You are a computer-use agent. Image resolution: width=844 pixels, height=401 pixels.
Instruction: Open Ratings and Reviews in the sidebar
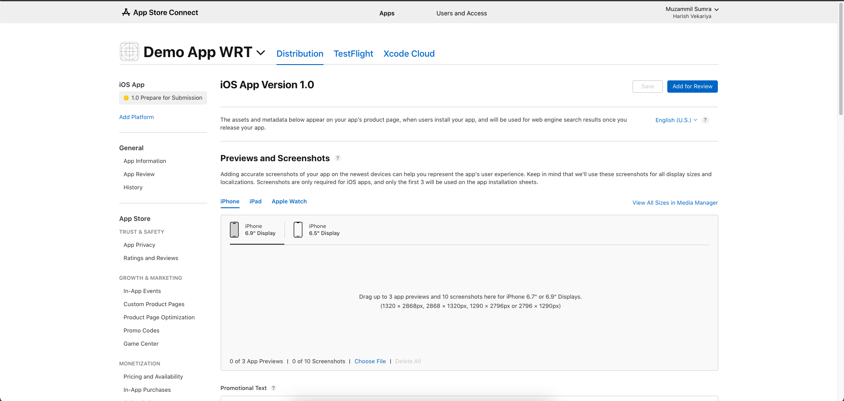[151, 258]
